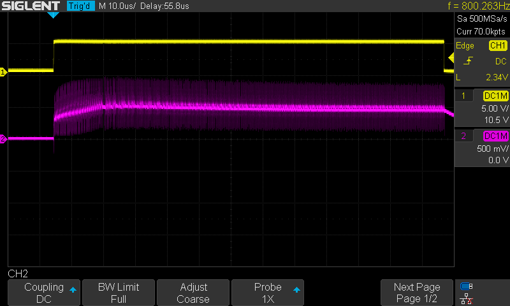Click the Delay:55.8us readout

pyautogui.click(x=164, y=6)
